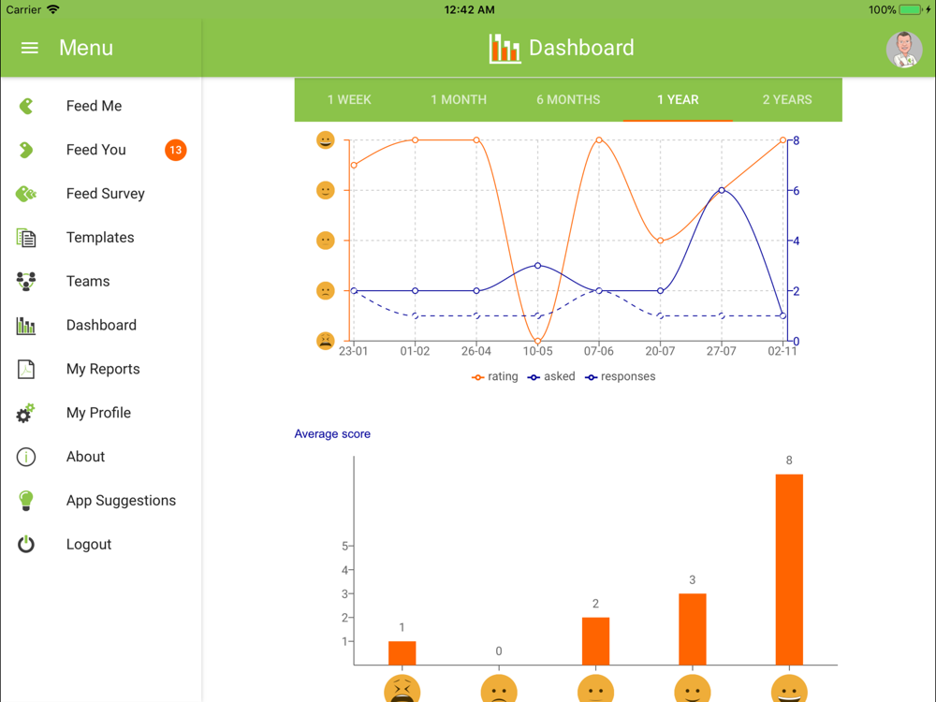Click the header Dashboard bar-chart icon
This screenshot has width=936, height=702.
click(505, 49)
